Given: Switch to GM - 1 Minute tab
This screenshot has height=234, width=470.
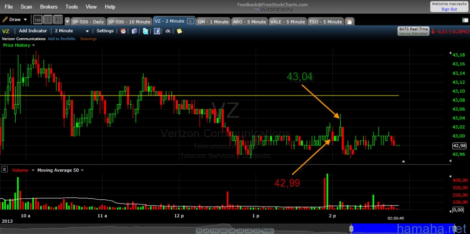Looking at the screenshot, I should 213,22.
